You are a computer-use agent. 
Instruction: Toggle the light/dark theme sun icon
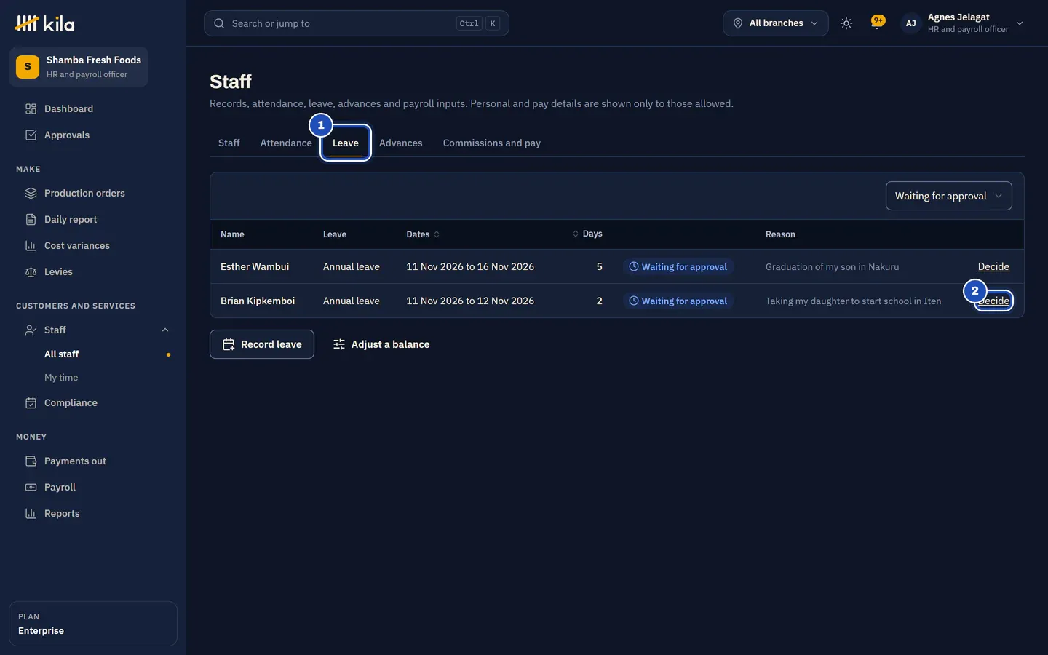[846, 23]
